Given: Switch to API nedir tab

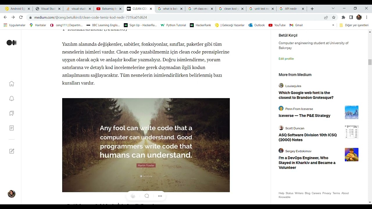Looking at the screenshot, I should (x=292, y=9).
